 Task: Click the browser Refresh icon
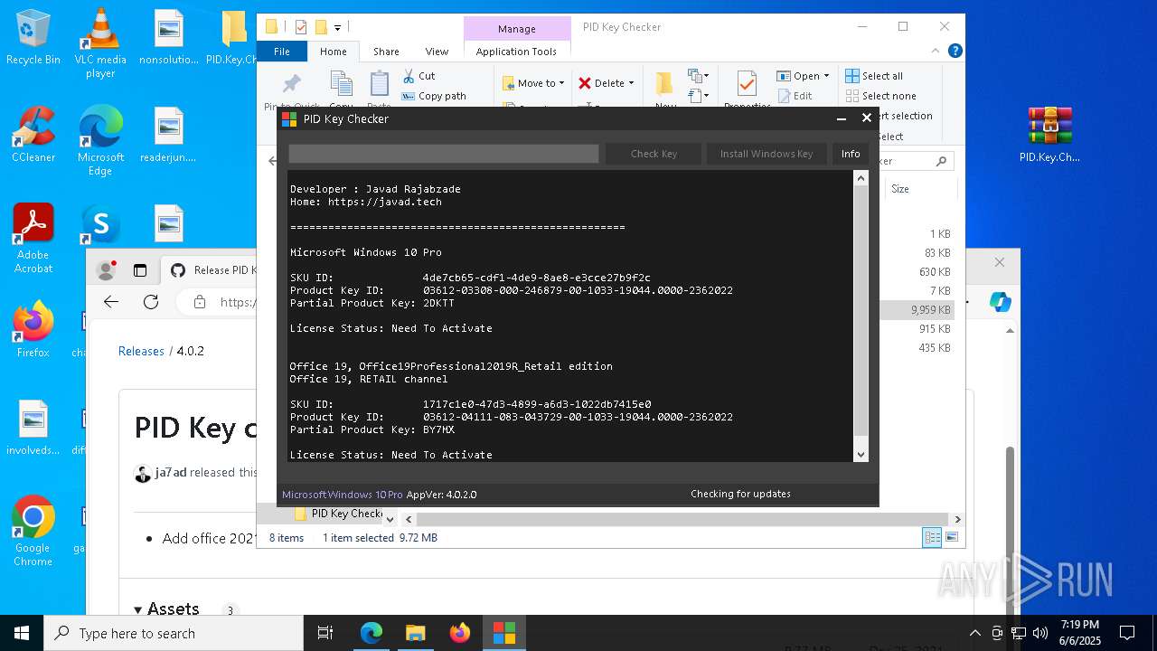tap(151, 302)
